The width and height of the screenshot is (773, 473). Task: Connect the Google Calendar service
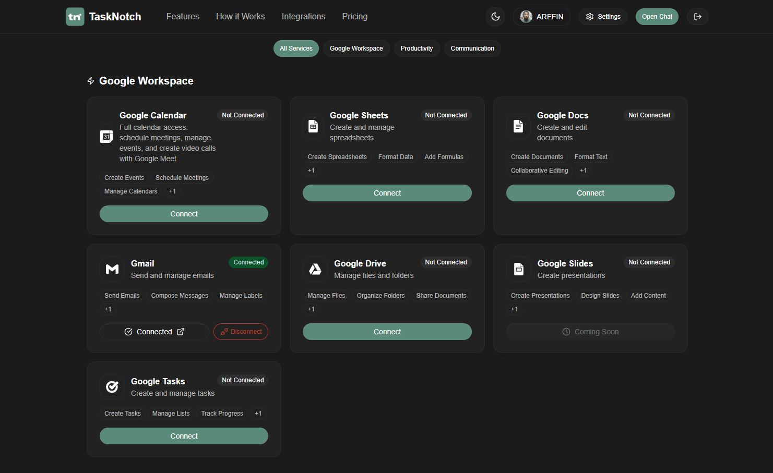(184, 214)
